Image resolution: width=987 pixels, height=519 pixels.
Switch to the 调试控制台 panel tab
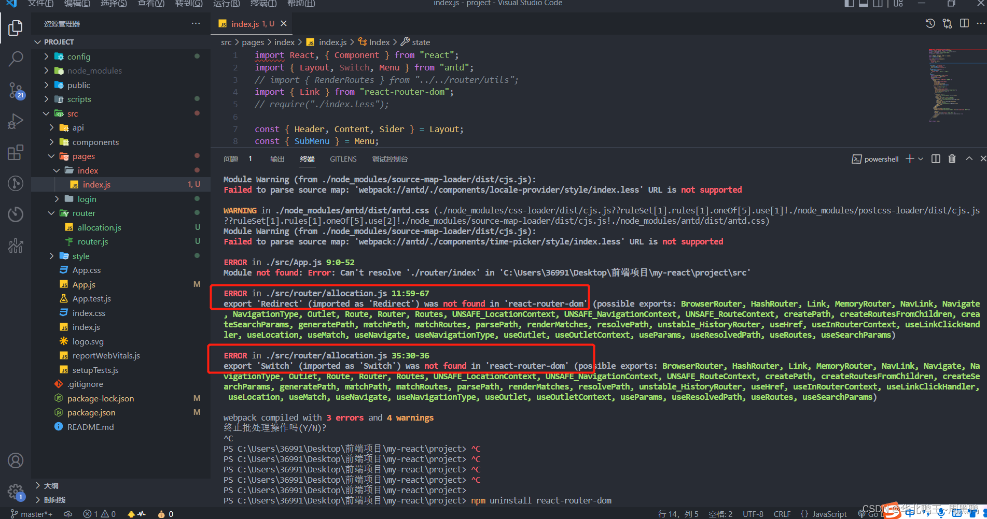pos(390,159)
